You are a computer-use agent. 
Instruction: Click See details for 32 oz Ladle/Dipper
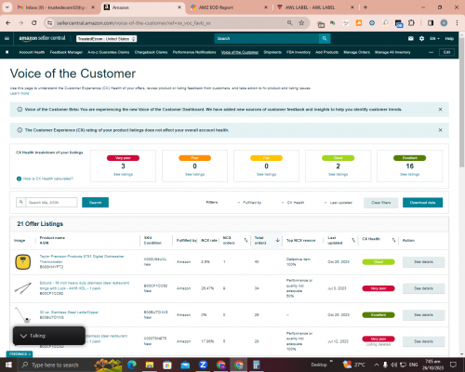coord(423,315)
